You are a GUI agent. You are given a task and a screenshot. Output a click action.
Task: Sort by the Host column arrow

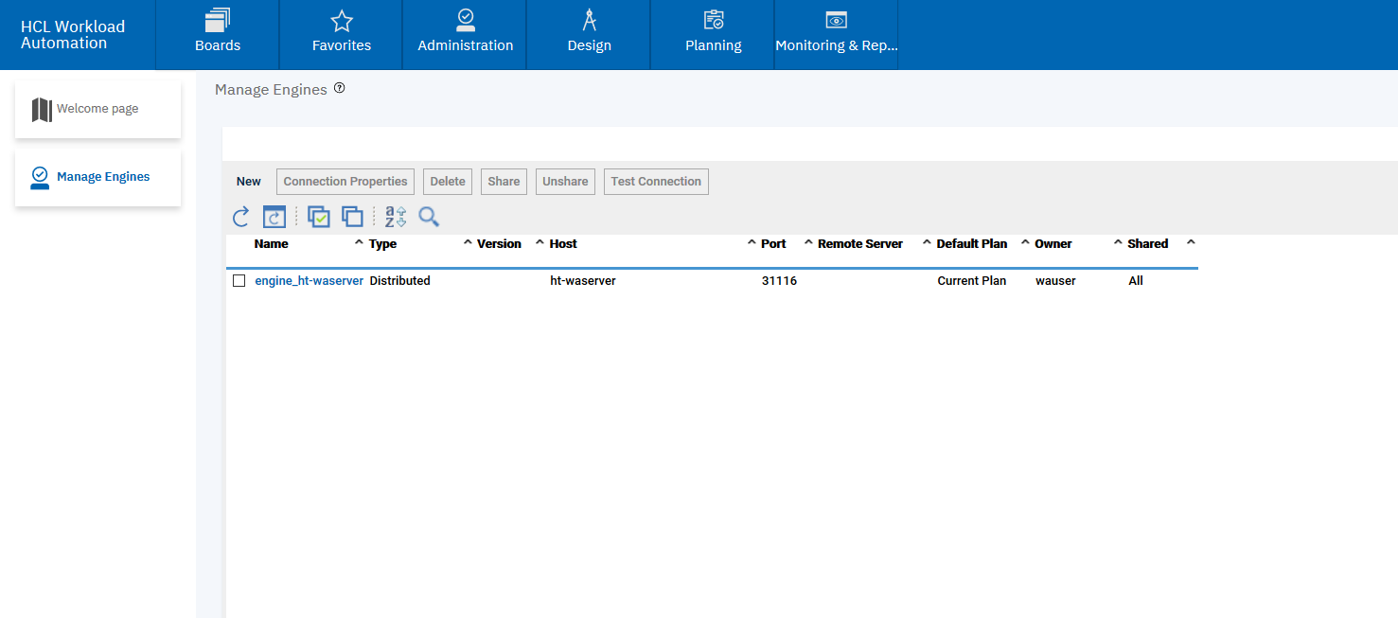[752, 243]
